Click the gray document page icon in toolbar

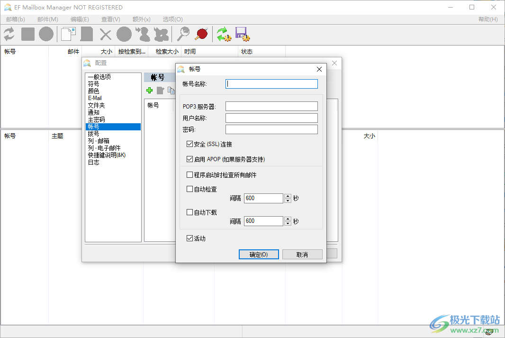pyautogui.click(x=87, y=34)
